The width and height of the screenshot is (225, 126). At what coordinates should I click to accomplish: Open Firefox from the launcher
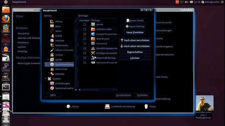coord(6,19)
